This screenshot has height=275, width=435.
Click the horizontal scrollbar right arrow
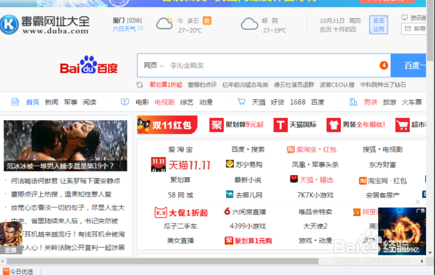[x=422, y=261]
